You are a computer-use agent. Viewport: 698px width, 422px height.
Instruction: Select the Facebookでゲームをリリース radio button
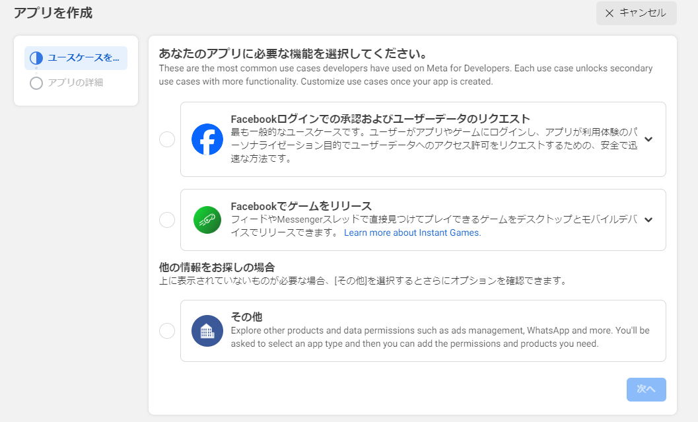coord(166,219)
